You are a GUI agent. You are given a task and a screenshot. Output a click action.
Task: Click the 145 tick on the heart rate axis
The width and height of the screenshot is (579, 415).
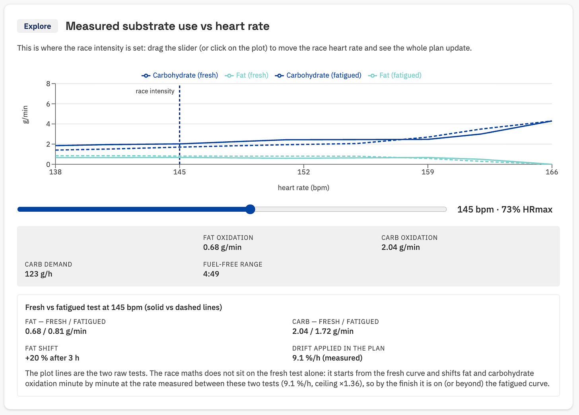tap(179, 172)
